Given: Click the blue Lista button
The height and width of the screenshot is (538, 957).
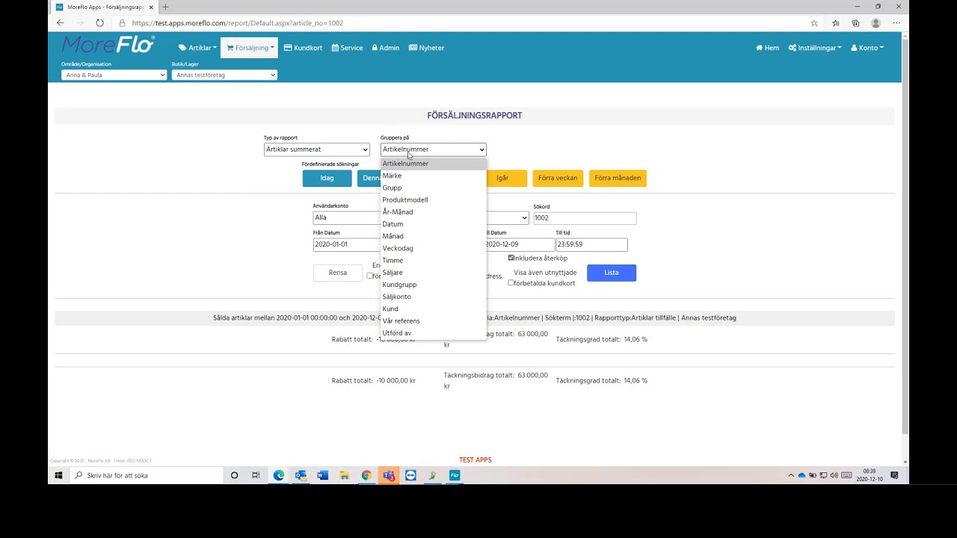Looking at the screenshot, I should tap(612, 273).
